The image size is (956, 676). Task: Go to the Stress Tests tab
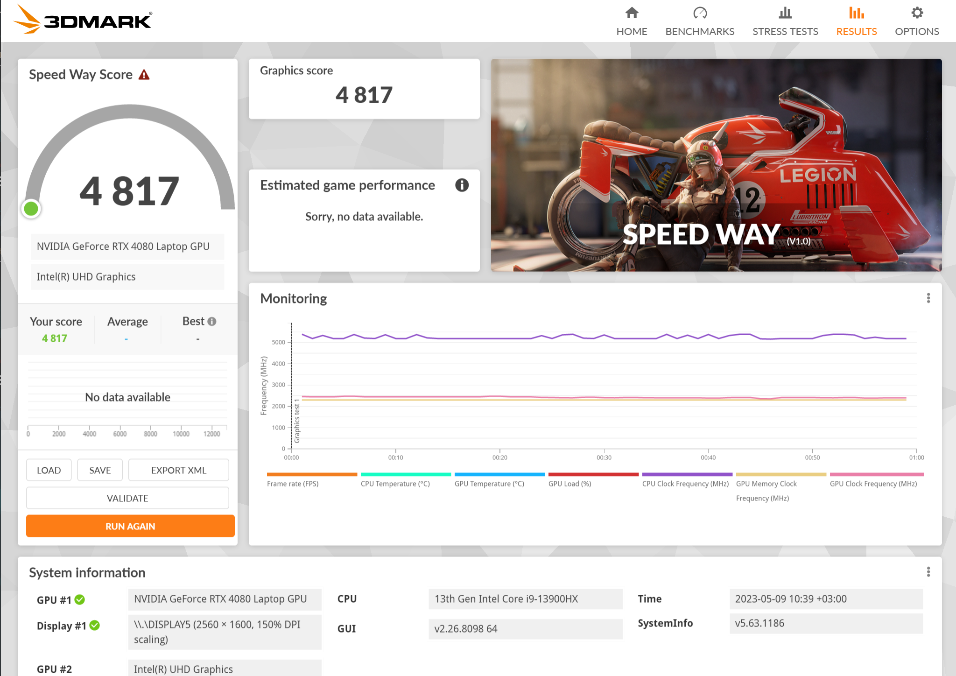click(x=785, y=21)
